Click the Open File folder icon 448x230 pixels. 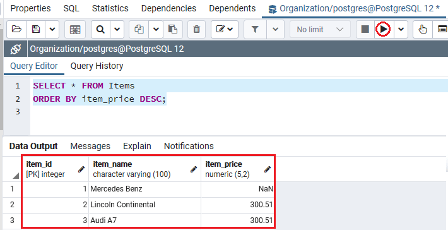coord(16,29)
